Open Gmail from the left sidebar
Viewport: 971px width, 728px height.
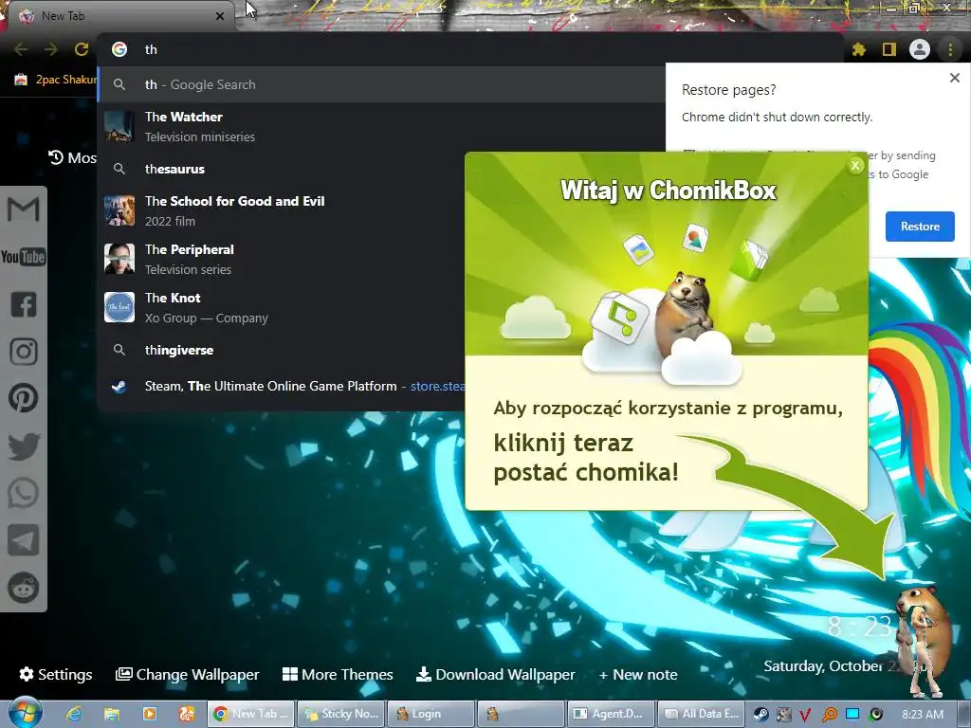tap(23, 209)
